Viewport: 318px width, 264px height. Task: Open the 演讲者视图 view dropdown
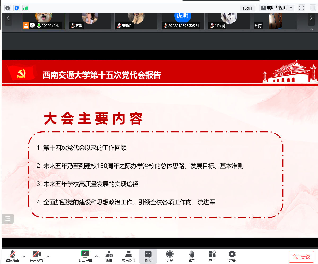[x=277, y=8]
